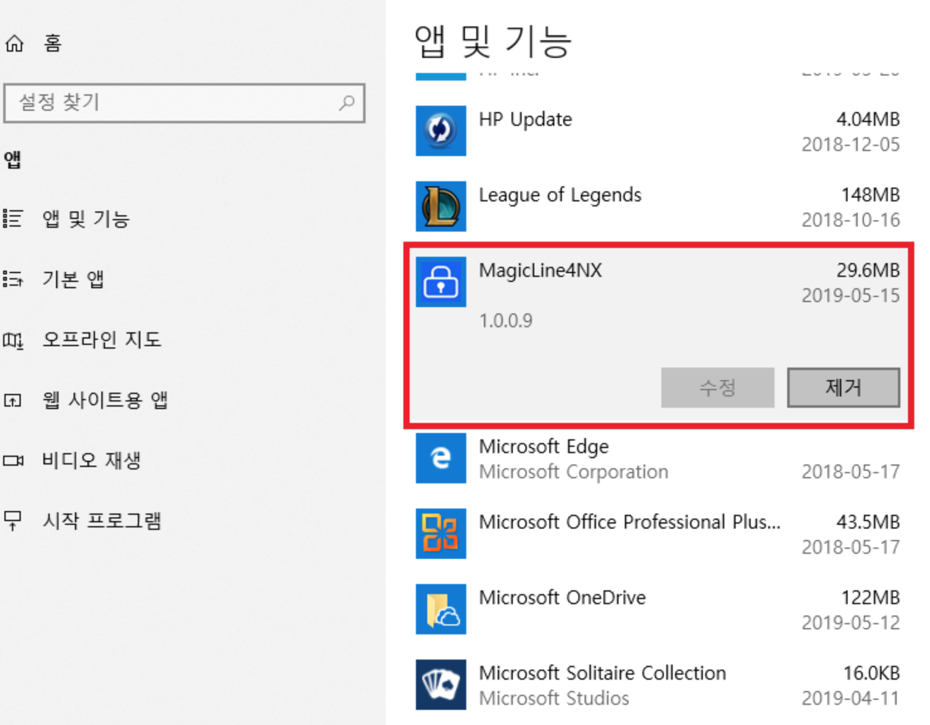
Task: Click the 앱 및 기능 list icon
Action: (13, 218)
